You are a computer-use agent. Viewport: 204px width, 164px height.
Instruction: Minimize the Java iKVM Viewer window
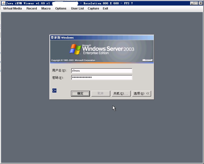192,3
